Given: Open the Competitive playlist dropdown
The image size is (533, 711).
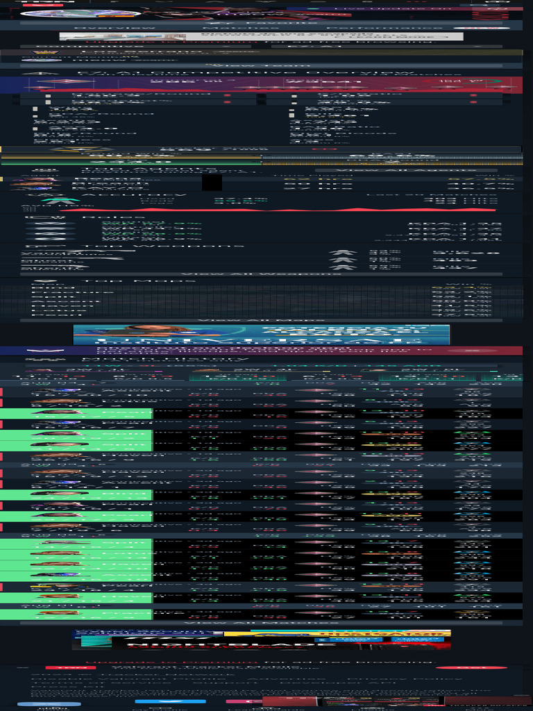Looking at the screenshot, I should point(135,47).
